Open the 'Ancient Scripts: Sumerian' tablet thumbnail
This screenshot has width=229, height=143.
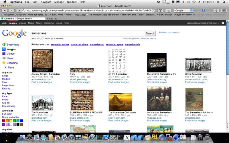(42, 61)
